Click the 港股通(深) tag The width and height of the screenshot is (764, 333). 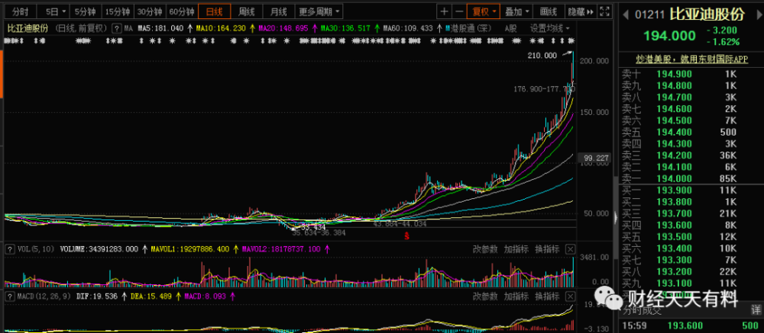coord(469,28)
